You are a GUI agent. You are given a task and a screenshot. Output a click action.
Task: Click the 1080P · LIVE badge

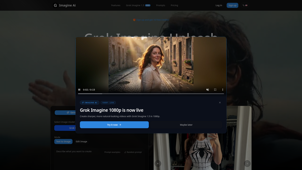click(x=108, y=103)
